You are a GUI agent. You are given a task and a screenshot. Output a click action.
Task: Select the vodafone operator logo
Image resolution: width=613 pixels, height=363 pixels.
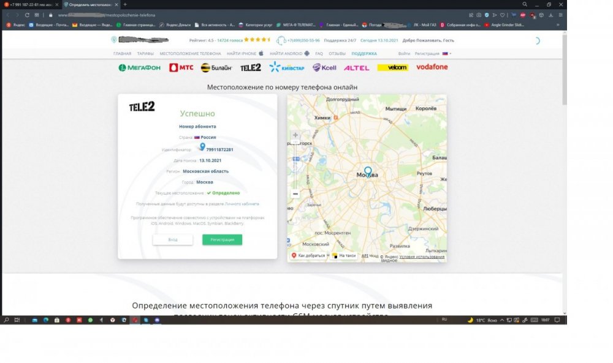click(x=432, y=67)
